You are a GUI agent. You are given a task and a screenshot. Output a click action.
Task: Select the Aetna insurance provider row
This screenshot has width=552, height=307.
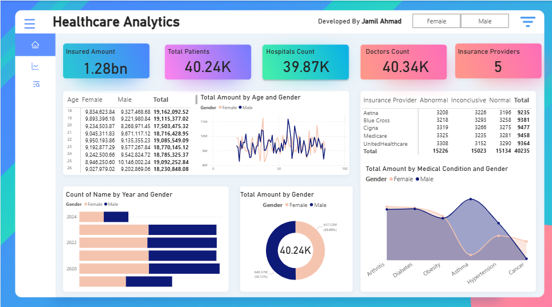371,113
